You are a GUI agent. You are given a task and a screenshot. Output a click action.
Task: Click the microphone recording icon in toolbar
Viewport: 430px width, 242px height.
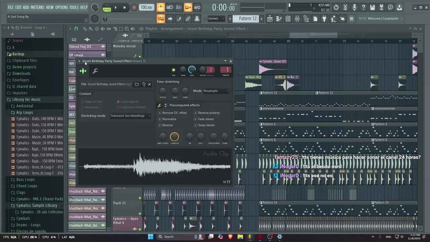pos(354,7)
